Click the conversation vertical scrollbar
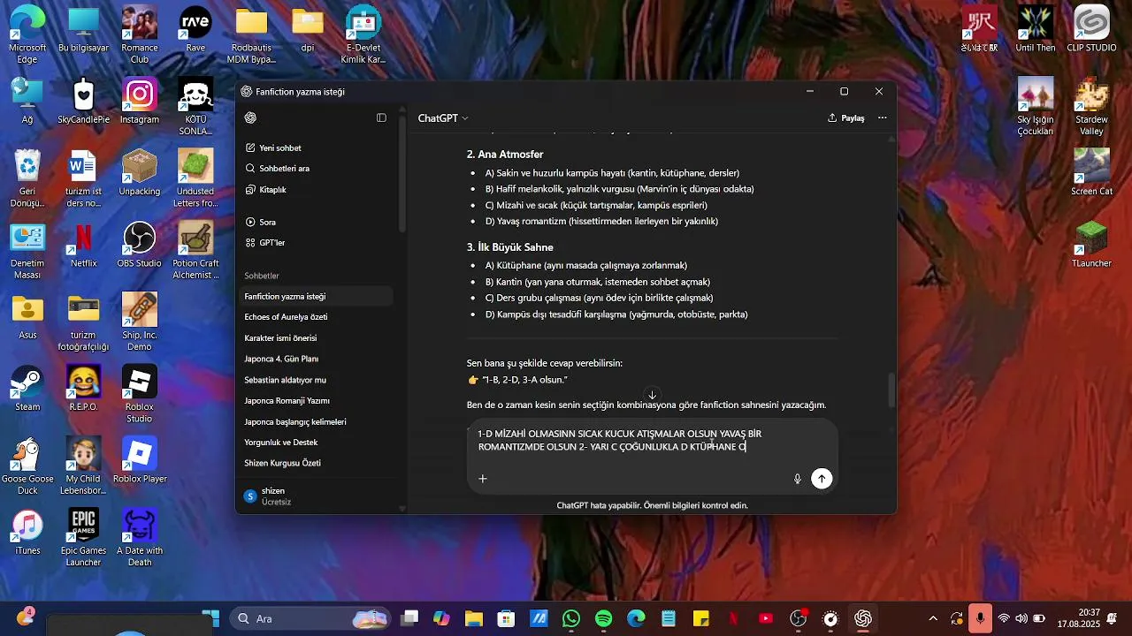The image size is (1132, 636). (891, 390)
